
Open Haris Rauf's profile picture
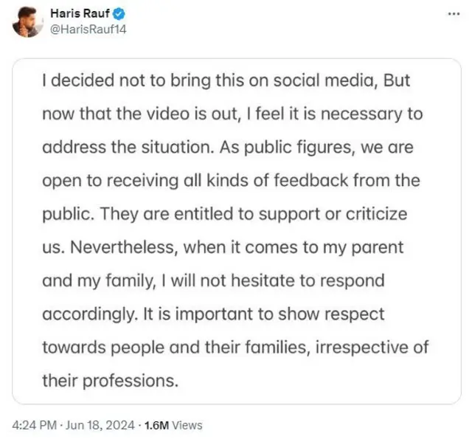[x=27, y=23]
